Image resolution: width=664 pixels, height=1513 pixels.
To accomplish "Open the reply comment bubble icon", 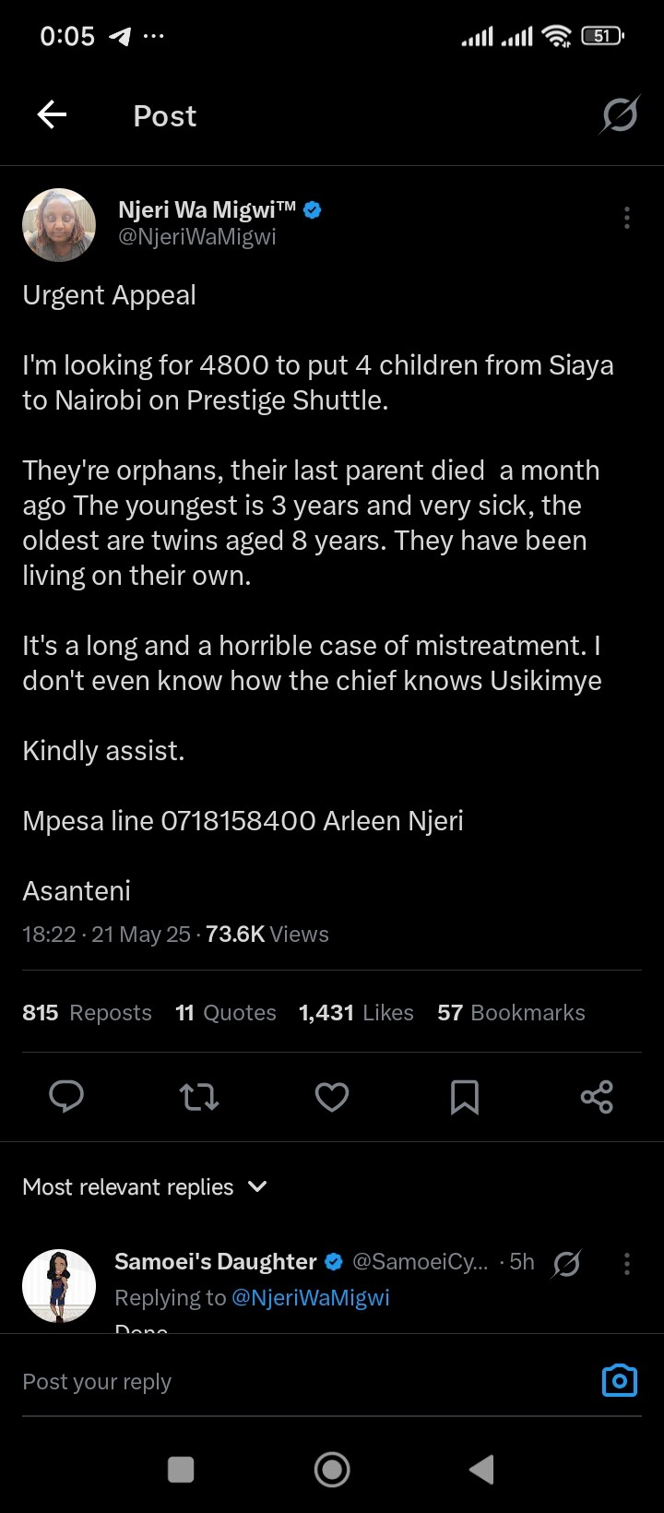I will 66,1097.
